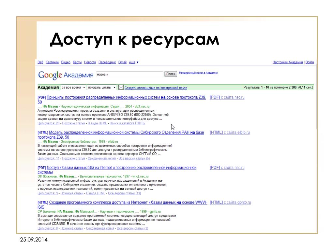
Task: Switch to Карты in top bar
Action: click(x=77, y=62)
